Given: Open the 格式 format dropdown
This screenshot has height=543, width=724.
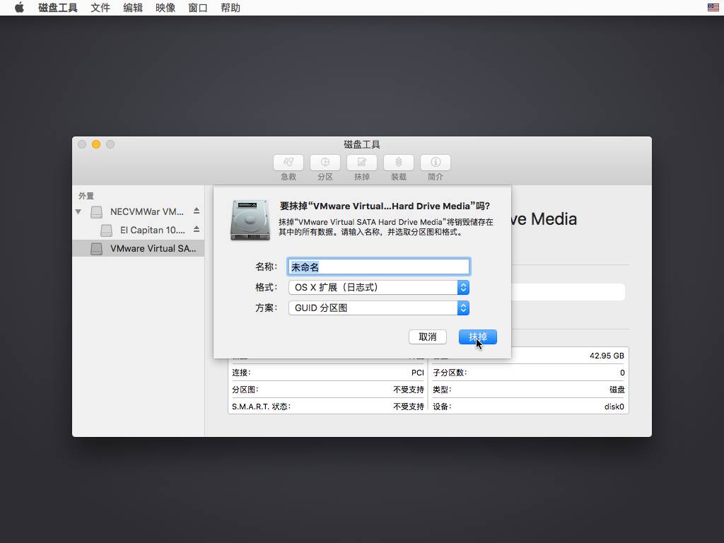Looking at the screenshot, I should click(x=379, y=288).
